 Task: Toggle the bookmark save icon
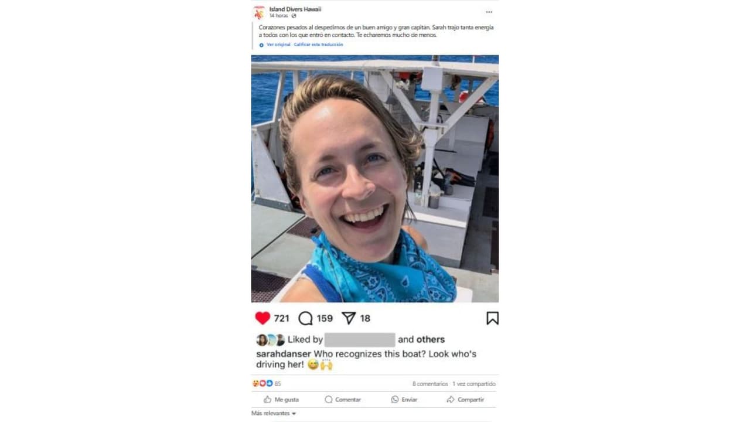click(492, 318)
